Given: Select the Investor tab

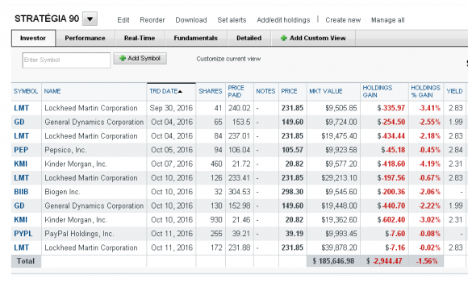Looking at the screenshot, I should tap(33, 38).
